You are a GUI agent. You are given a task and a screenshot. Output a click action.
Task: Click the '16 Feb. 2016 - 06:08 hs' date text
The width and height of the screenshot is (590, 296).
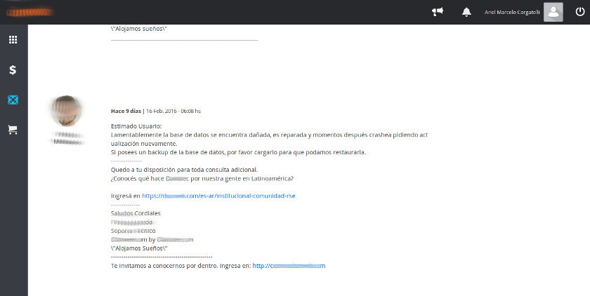(x=173, y=111)
